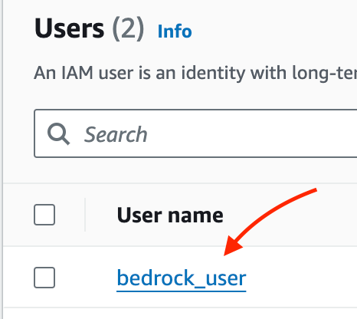Click the word "identity" in description

click(x=213, y=73)
